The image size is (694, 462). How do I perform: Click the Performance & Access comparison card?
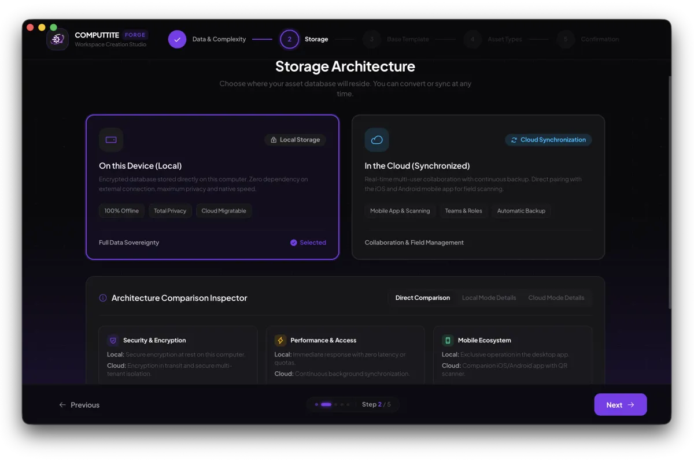tap(345, 355)
